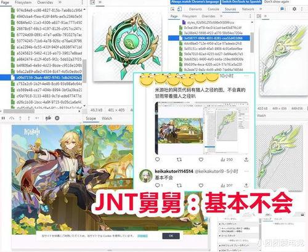Switch to Console panel tab
The height and width of the screenshot is (252, 308).
point(213,9)
